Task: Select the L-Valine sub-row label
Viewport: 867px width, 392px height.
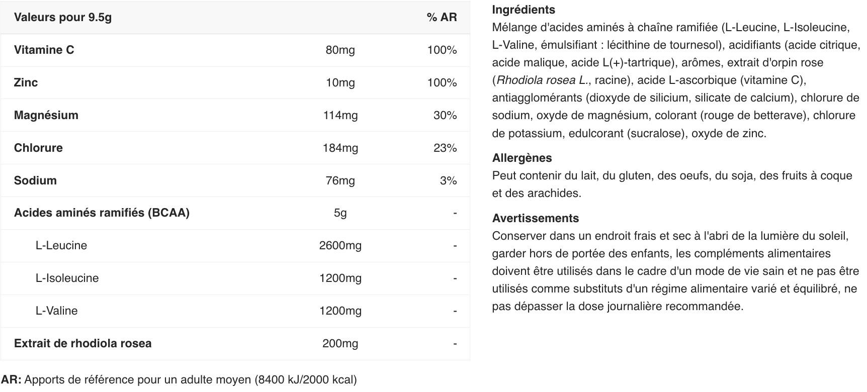Action: click(56, 311)
